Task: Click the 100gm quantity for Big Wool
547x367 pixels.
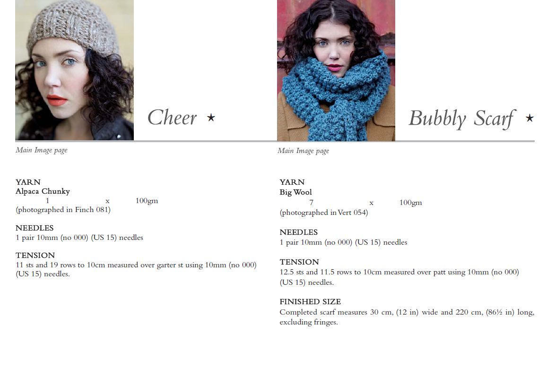Action: coord(410,203)
